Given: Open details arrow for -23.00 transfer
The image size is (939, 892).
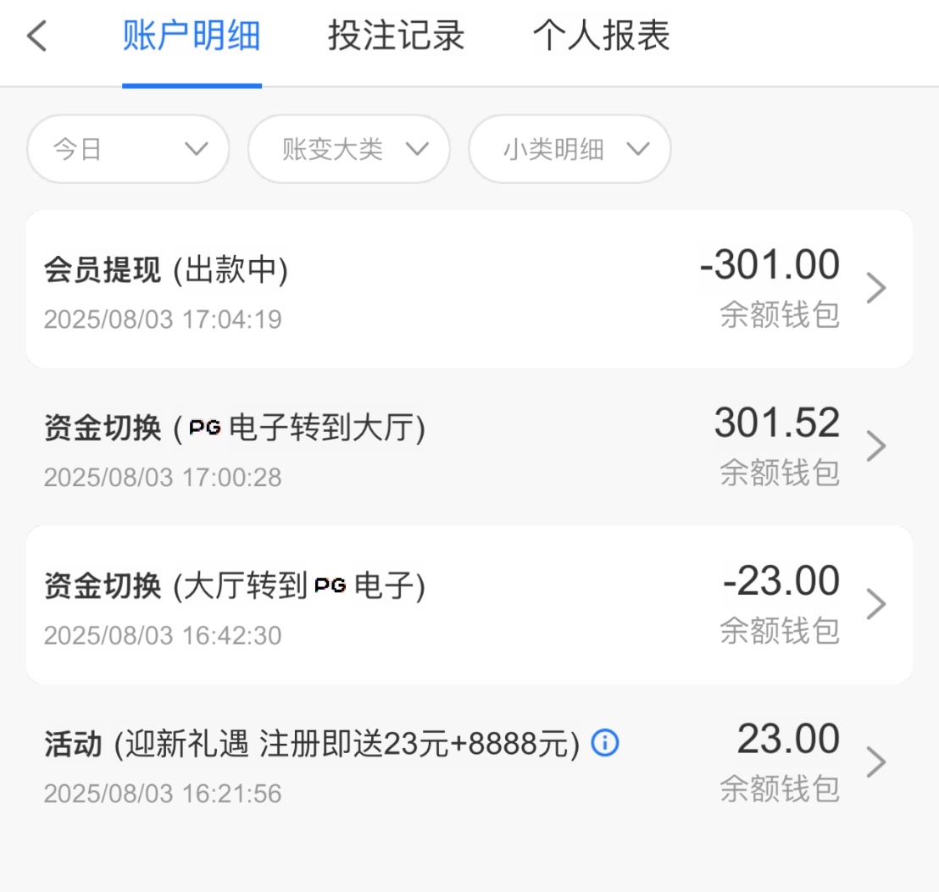Looking at the screenshot, I should 876,605.
